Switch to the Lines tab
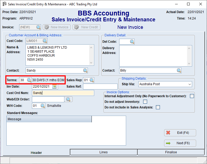The width and height of the screenshot is (207, 164). point(104,152)
